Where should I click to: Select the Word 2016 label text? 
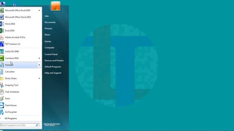pyautogui.click(x=10, y=24)
